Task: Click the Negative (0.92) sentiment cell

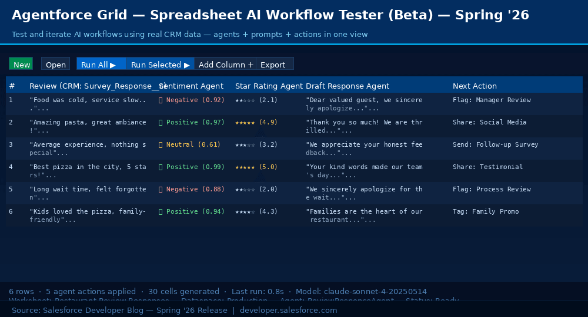Action: coord(192,100)
